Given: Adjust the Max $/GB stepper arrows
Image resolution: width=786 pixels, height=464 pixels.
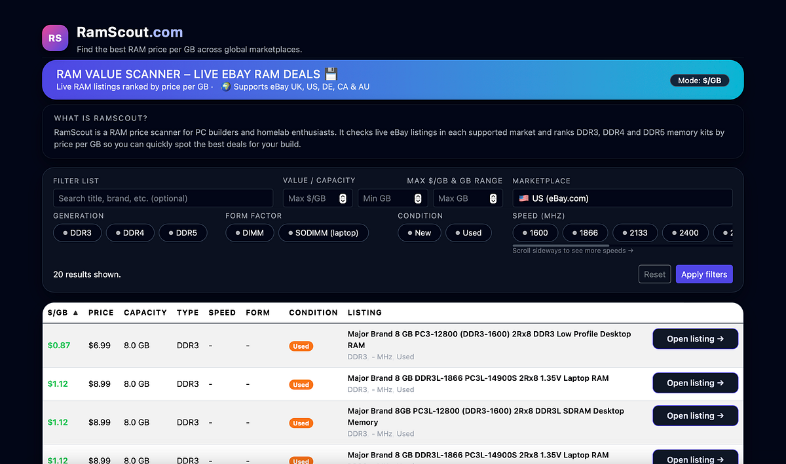Looking at the screenshot, I should tap(343, 198).
